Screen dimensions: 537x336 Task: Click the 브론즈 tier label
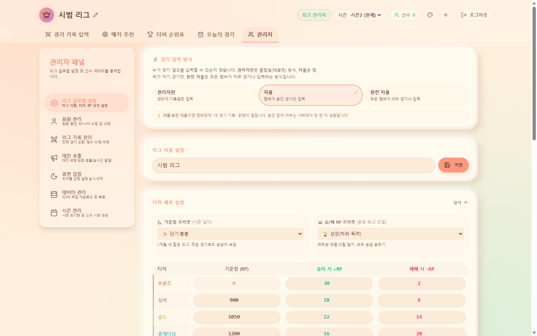(164, 283)
